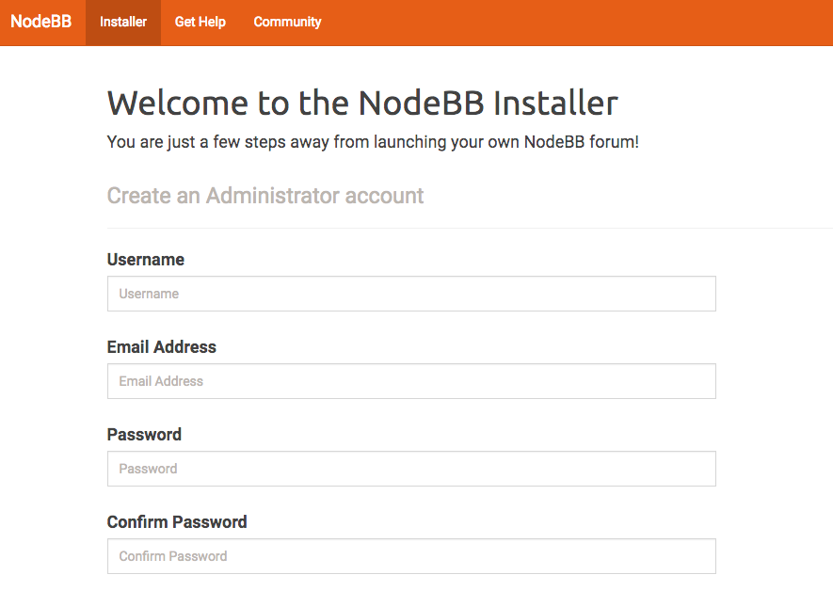
Task: Click the 'NodeBB forum!' words in the subtitle
Action: click(x=581, y=142)
